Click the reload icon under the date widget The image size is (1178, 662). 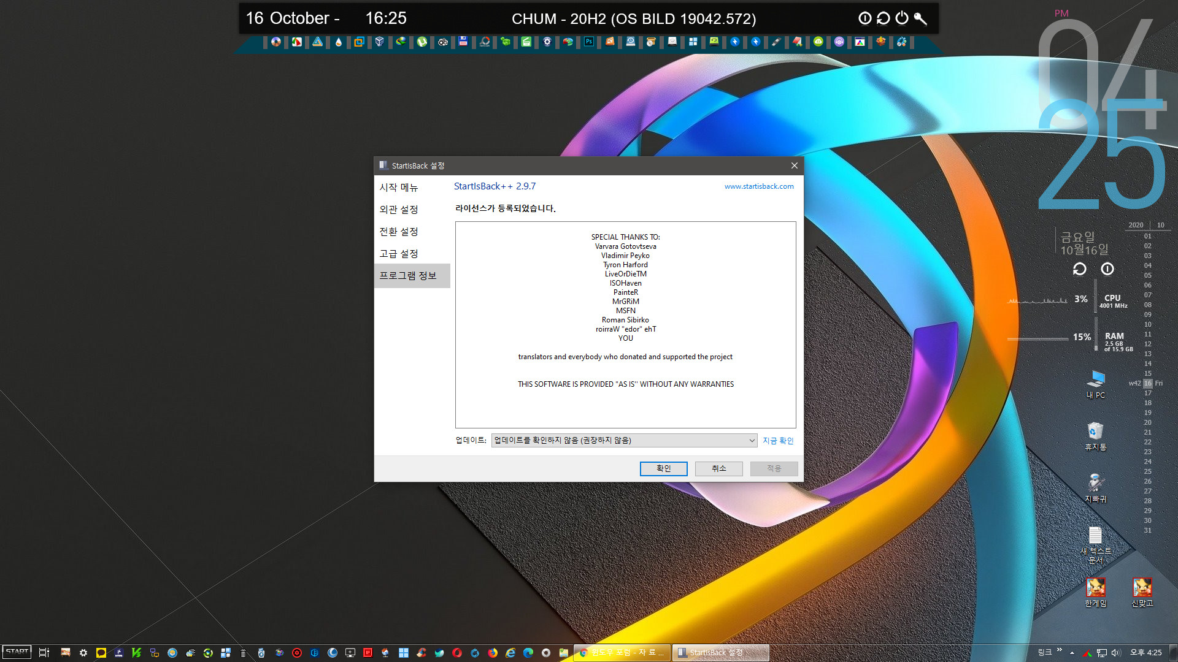[1079, 269]
